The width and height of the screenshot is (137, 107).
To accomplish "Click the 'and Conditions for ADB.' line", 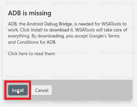I will click(x=32, y=42).
